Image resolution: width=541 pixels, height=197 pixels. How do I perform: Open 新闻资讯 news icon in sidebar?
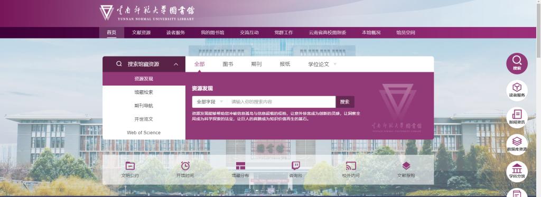[x=517, y=118]
